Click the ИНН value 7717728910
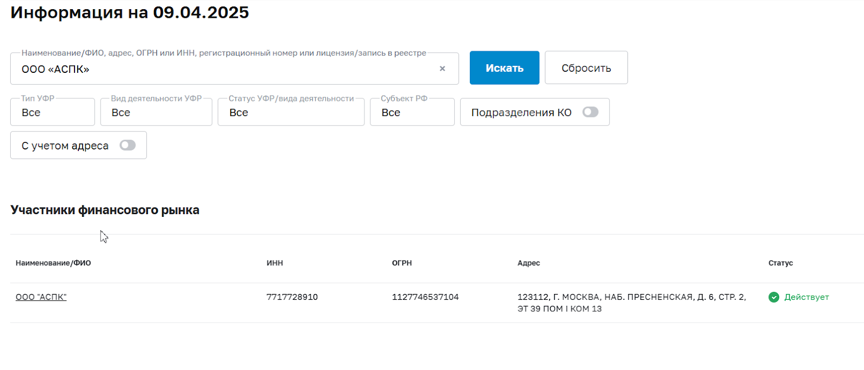Viewport: 864px width, 370px height. pyautogui.click(x=292, y=297)
